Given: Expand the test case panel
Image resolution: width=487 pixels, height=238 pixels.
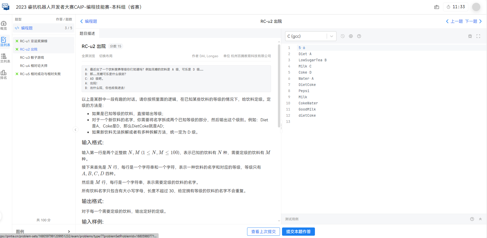Looking at the screenshot, I should pos(480,219).
